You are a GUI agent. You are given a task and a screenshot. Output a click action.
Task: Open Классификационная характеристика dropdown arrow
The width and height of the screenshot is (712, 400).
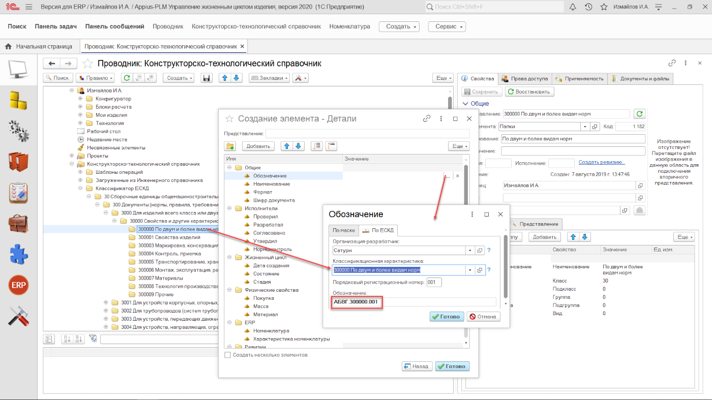(470, 270)
